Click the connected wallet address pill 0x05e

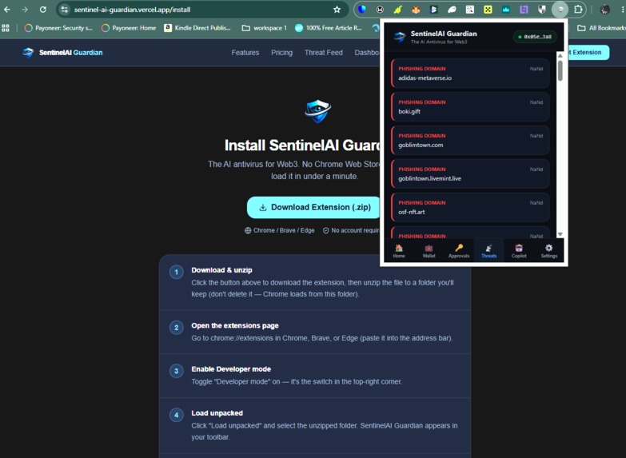point(535,37)
